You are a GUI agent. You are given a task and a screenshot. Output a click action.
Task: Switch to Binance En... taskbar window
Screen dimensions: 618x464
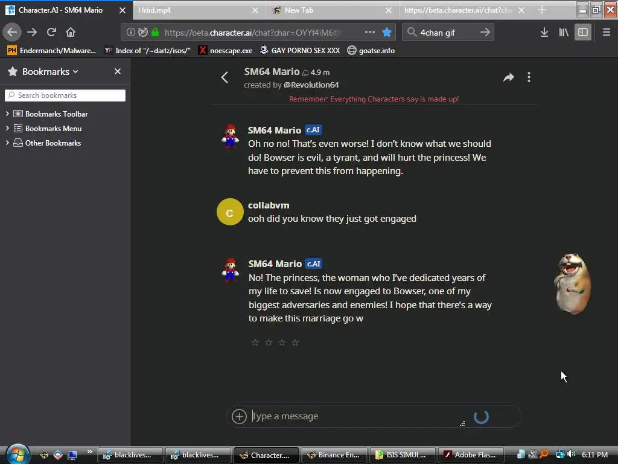click(x=333, y=455)
